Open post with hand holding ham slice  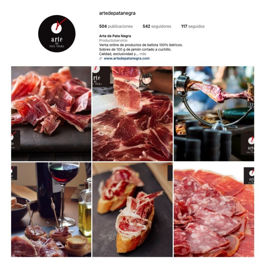pyautogui.click(x=132, y=114)
